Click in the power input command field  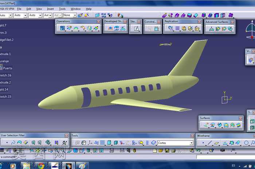pos(225,157)
